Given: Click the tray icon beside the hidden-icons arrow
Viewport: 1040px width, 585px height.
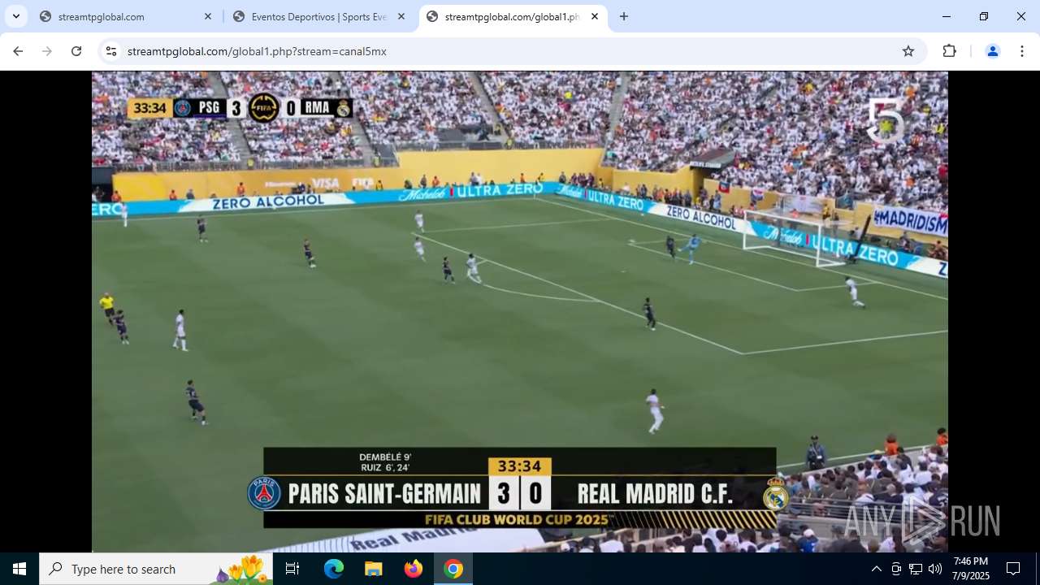Looking at the screenshot, I should pos(896,569).
